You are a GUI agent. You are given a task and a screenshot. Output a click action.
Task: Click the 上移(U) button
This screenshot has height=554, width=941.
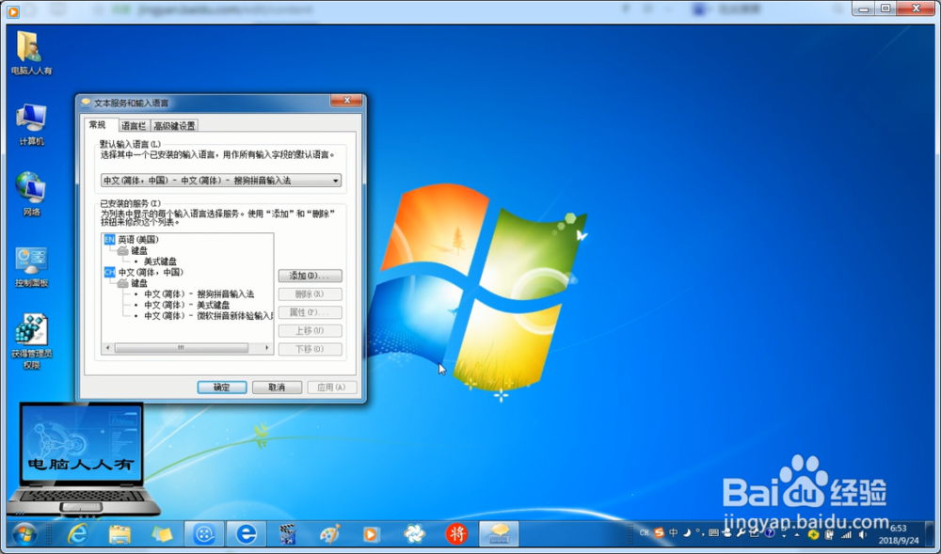(311, 330)
